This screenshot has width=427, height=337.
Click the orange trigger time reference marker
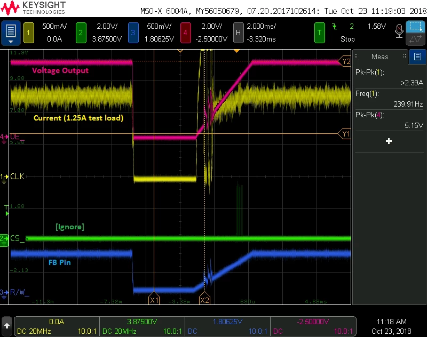coord(236,51)
